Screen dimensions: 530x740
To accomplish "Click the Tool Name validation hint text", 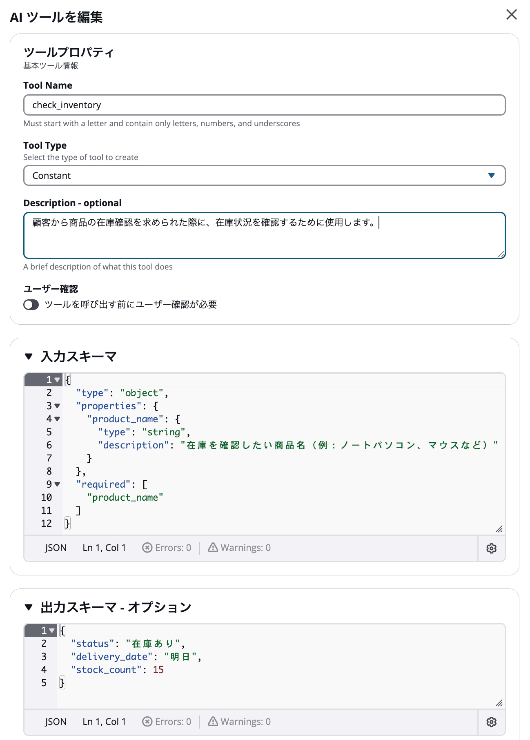I will click(162, 123).
